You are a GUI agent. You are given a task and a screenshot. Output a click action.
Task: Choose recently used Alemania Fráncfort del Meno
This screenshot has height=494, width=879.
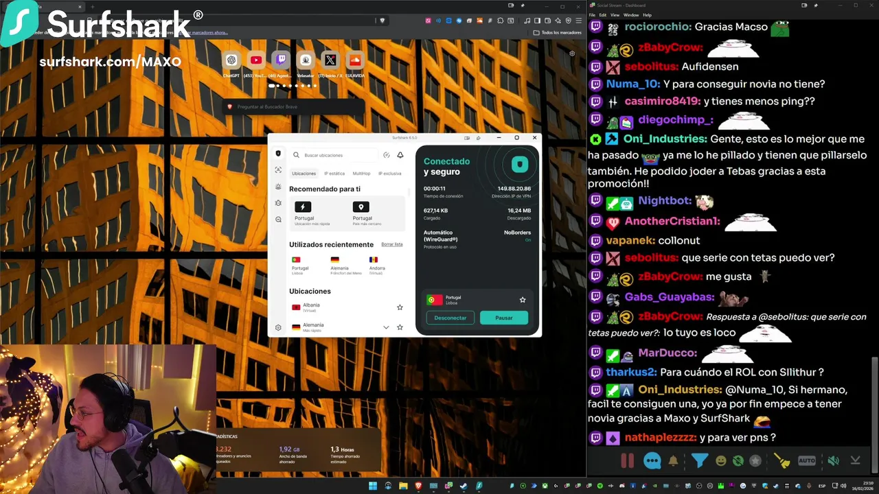(345, 266)
